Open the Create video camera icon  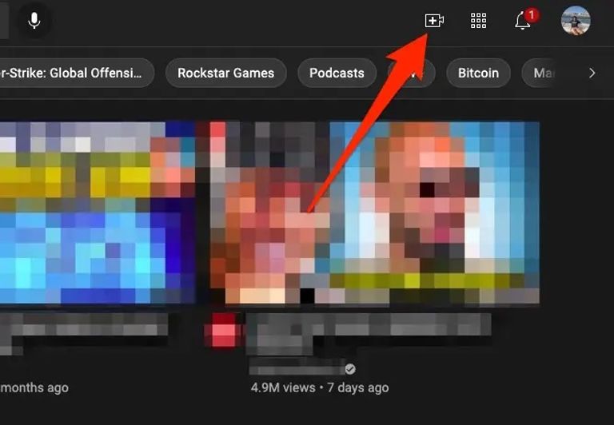coord(433,21)
